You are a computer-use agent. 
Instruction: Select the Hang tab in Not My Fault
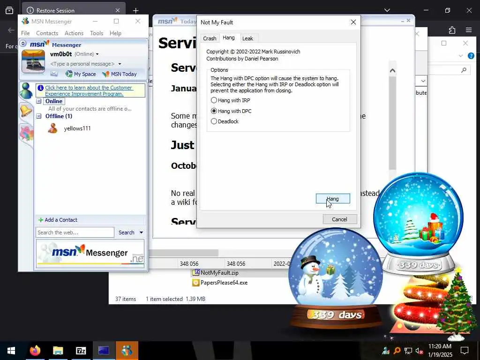pyautogui.click(x=229, y=37)
